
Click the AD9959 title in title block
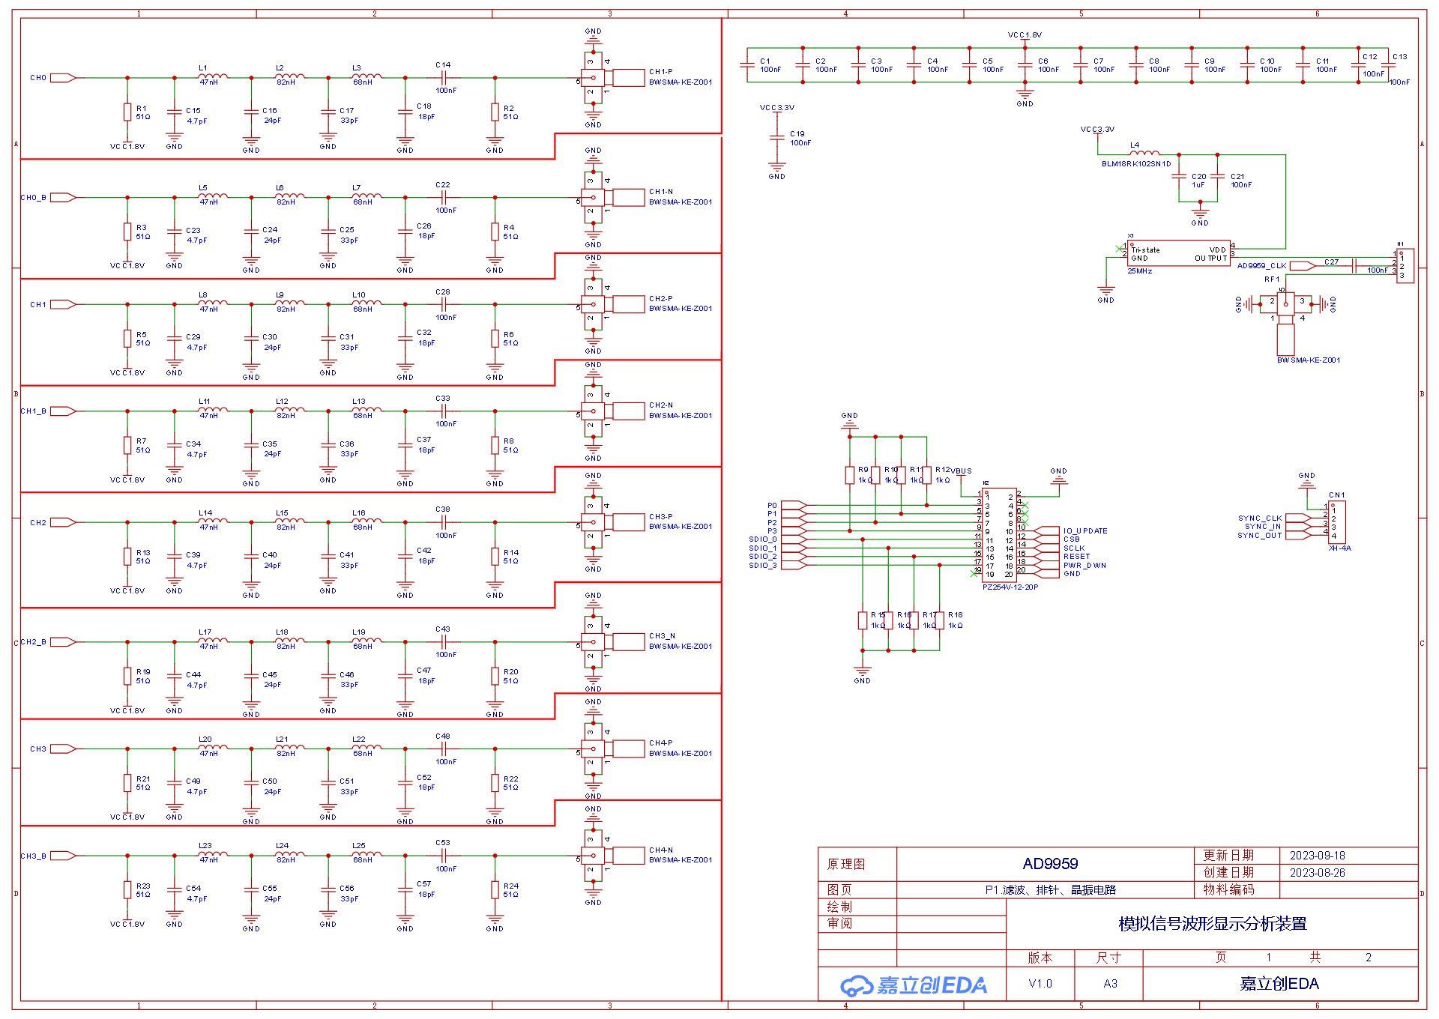[1050, 864]
